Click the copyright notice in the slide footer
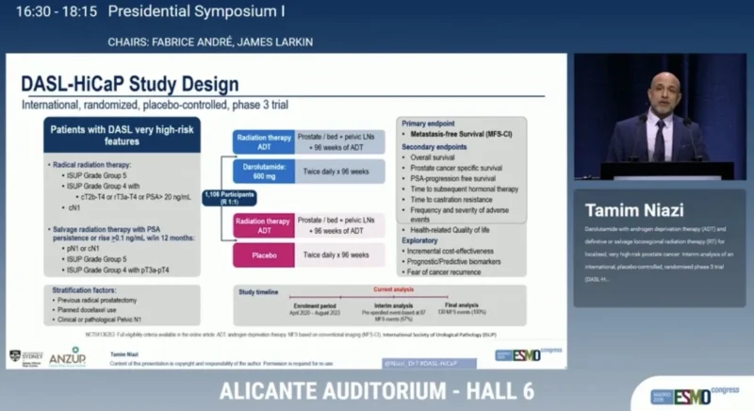 221,364
